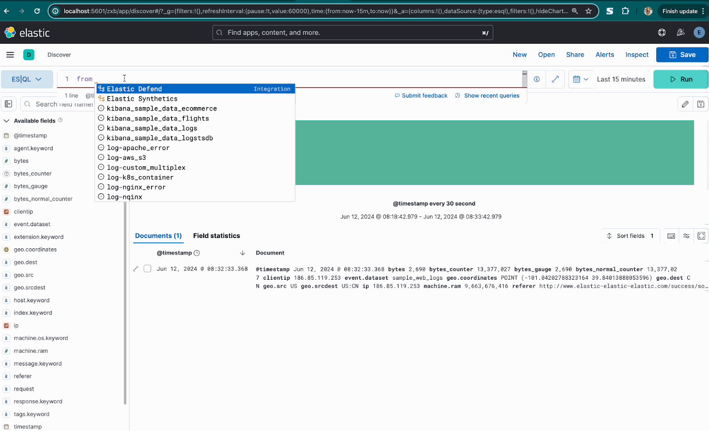Screen dimensions: 709x431
Task: Select the machine.ram field
Action: pos(31,351)
